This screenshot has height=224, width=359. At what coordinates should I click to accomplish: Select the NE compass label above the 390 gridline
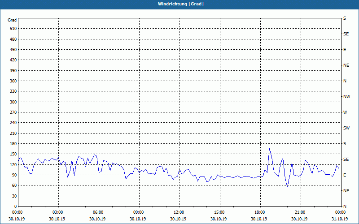346,65
